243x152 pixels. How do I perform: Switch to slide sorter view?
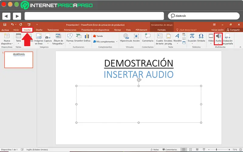190,150
